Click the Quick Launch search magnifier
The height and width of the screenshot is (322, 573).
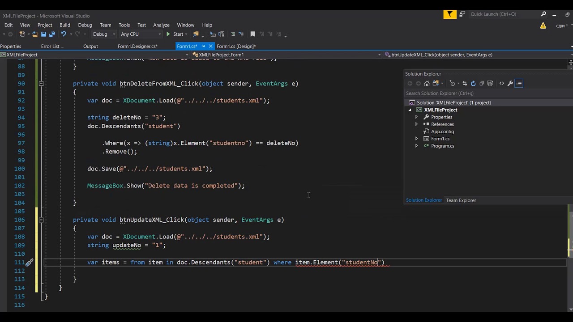[543, 14]
